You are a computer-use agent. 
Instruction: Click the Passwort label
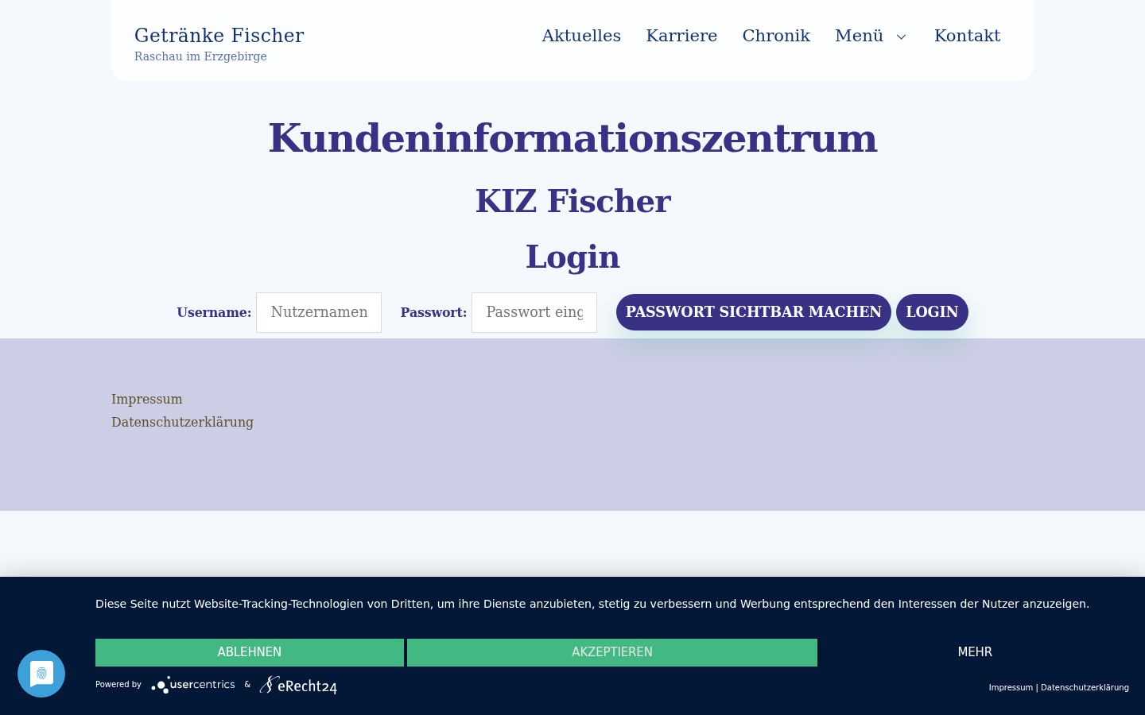tap(433, 312)
